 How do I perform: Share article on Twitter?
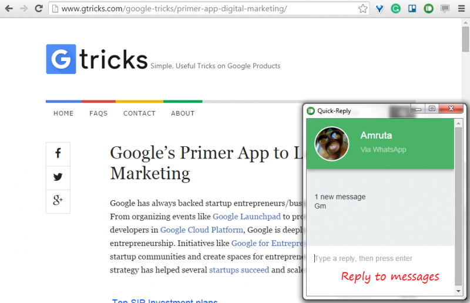point(58,177)
